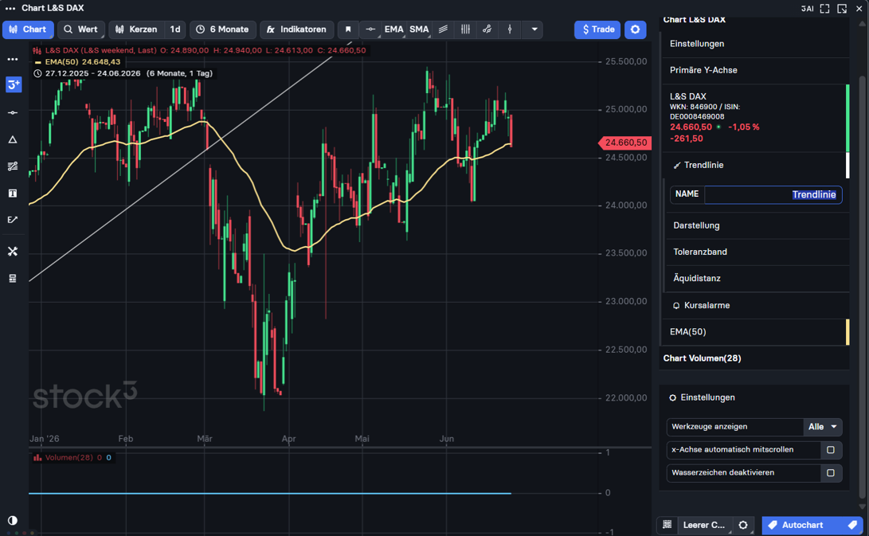869x536 pixels.
Task: Select the horizontal line tool in top toolbar
Action: (x=370, y=29)
